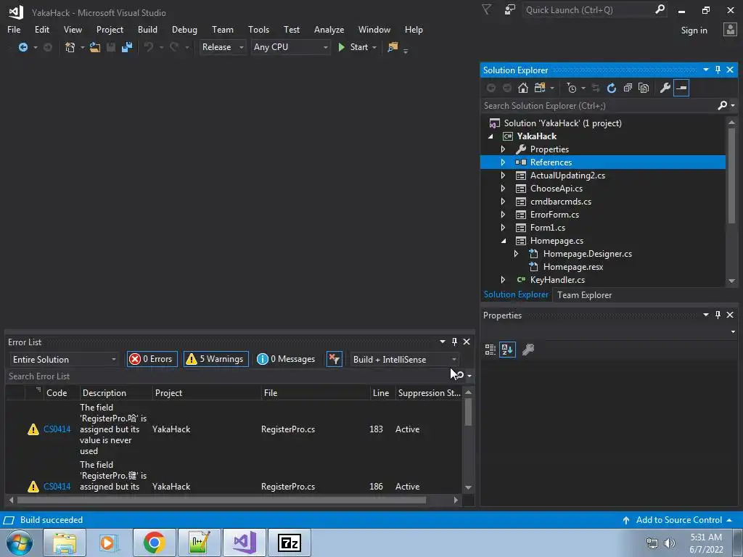This screenshot has width=743, height=557.
Task: Open the Build + IntelliSense dropdown
Action: click(404, 360)
